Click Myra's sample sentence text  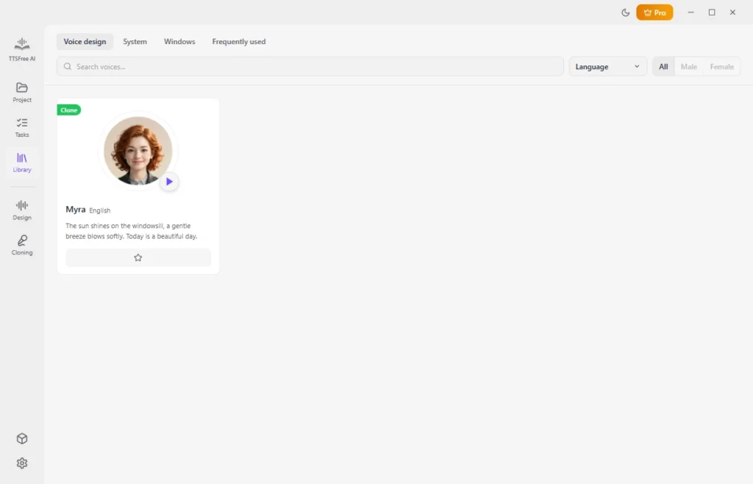132,231
